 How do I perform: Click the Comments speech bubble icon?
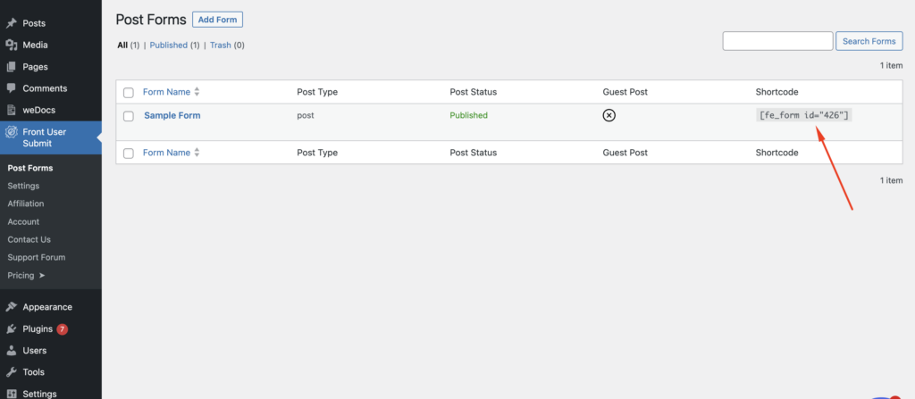point(11,88)
